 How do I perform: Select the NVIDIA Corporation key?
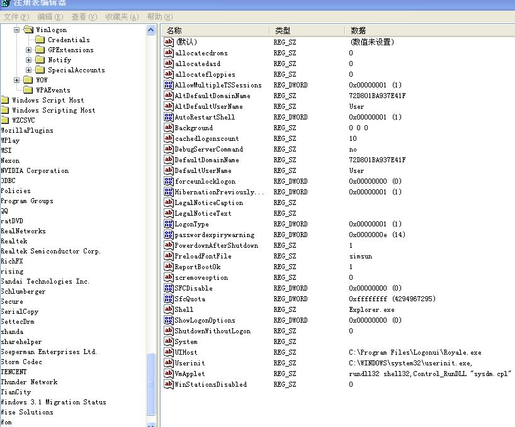click(x=35, y=170)
